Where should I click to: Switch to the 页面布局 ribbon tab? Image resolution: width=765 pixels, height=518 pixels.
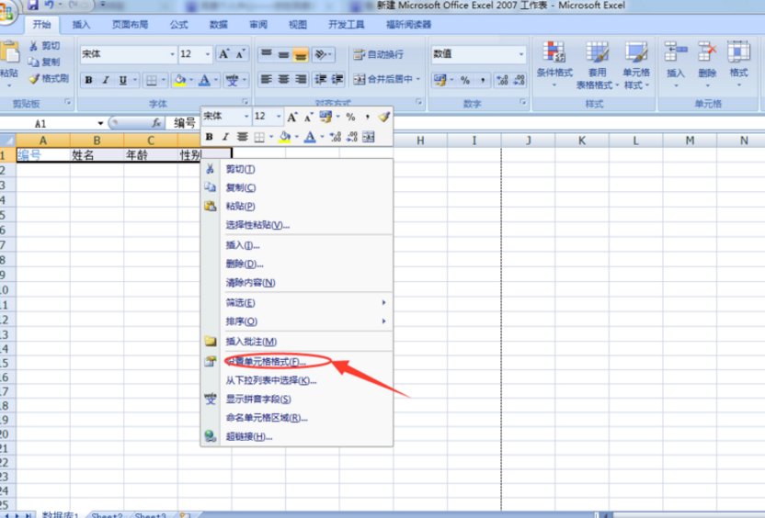[130, 25]
